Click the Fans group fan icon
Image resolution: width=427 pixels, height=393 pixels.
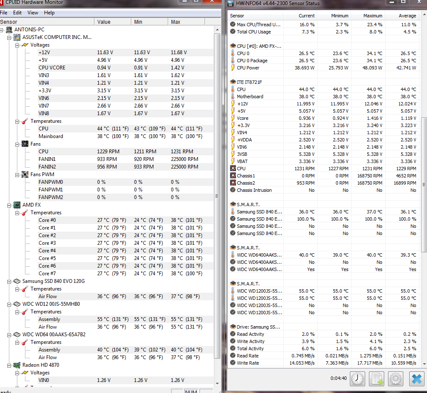click(x=25, y=144)
